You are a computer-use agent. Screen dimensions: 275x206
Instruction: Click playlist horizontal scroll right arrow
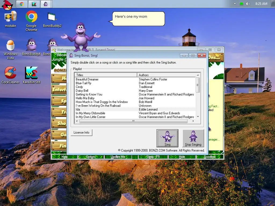(193, 121)
